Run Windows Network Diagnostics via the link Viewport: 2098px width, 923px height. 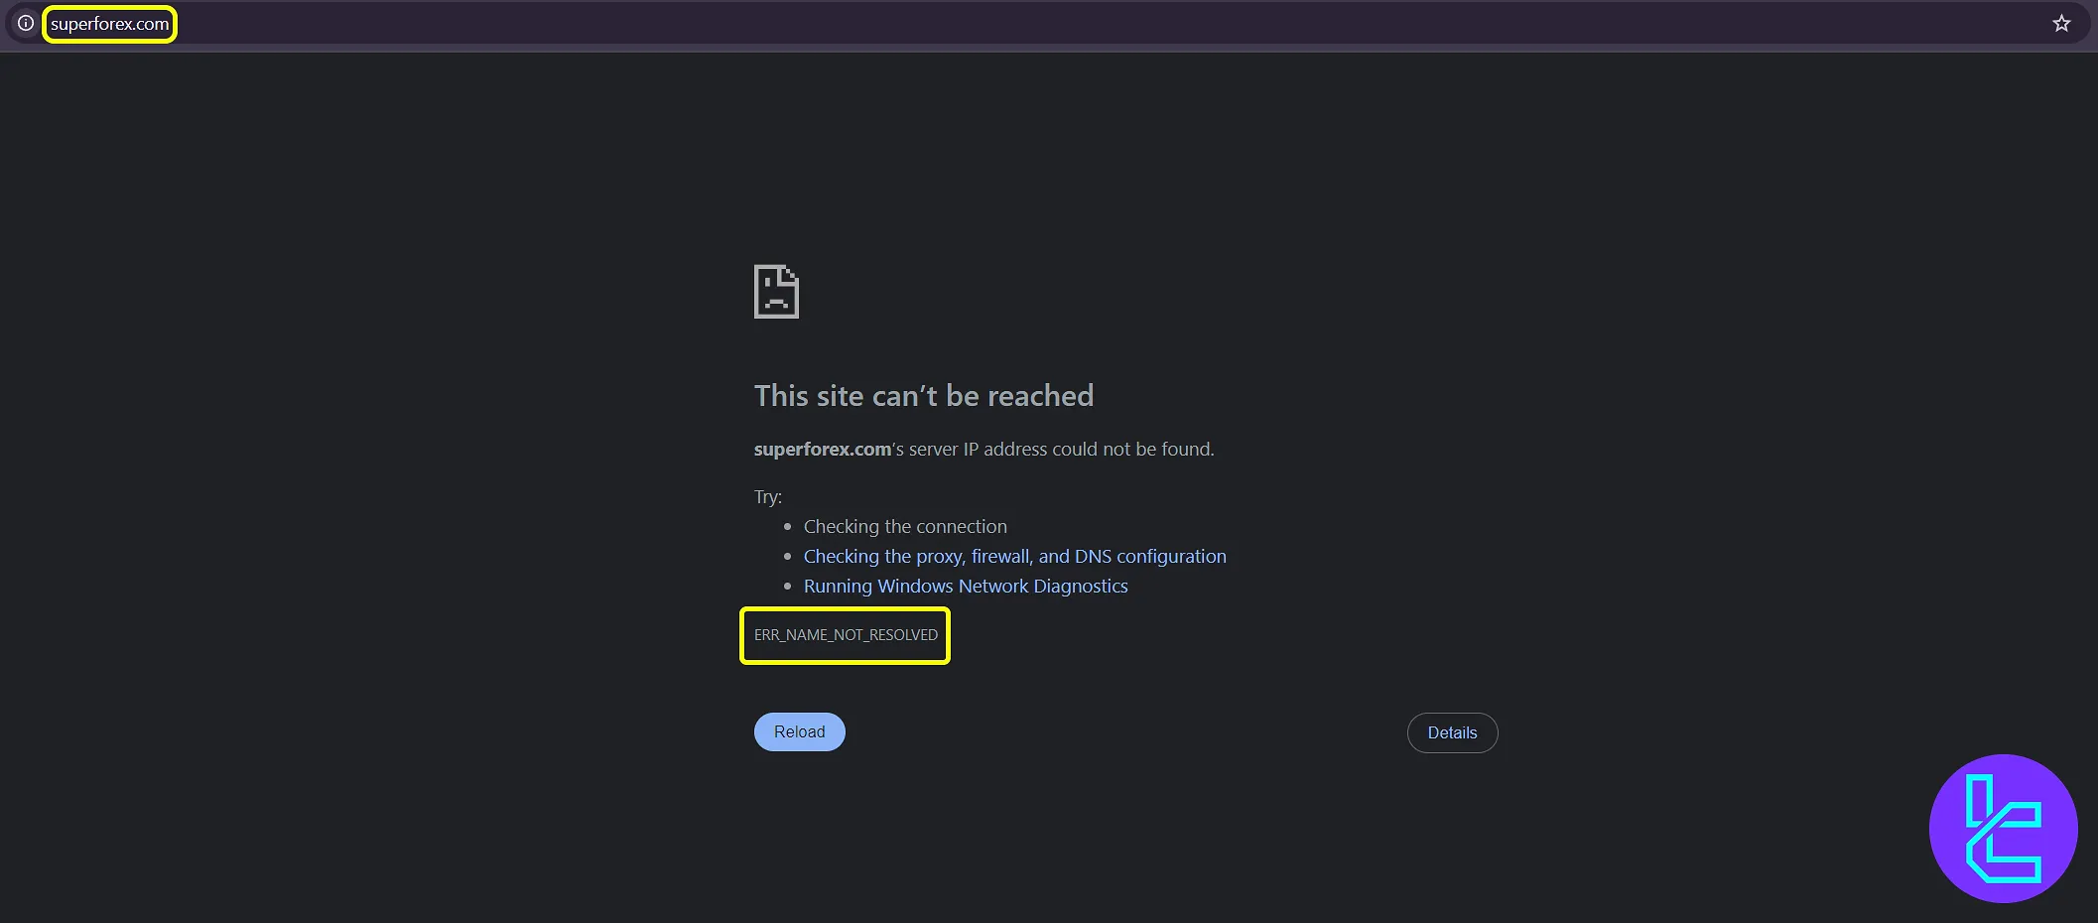(x=965, y=586)
